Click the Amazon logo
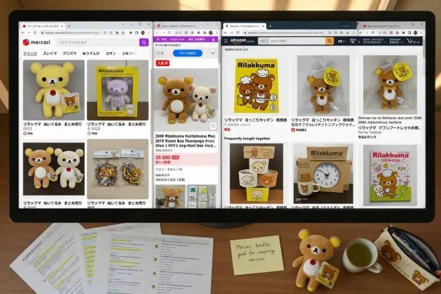This screenshot has height=294, width=441. pyautogui.click(x=242, y=41)
